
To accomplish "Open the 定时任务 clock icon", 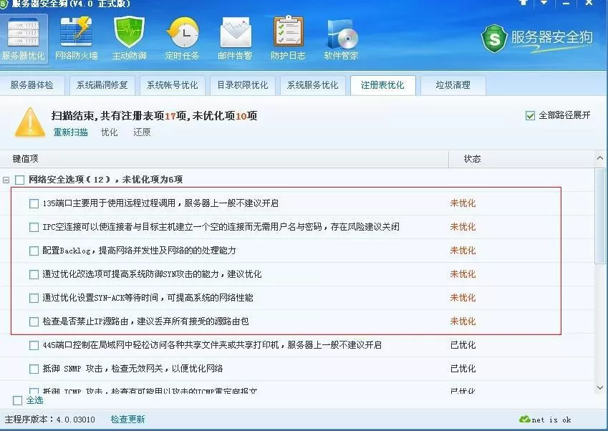I will 182,39.
